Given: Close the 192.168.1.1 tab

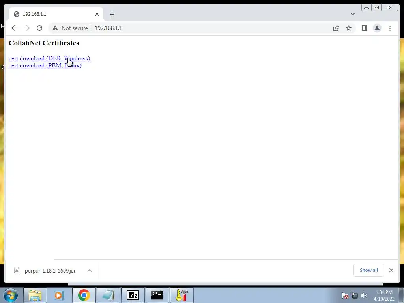Looking at the screenshot, I should coord(97,14).
